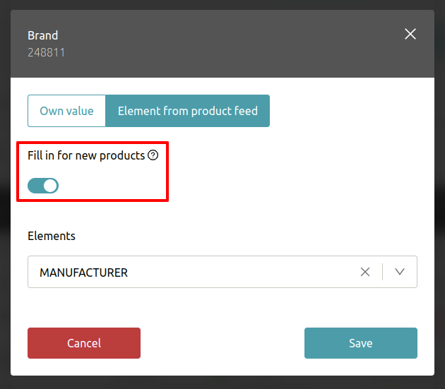Click the Brand title in the dialog header

43,35
